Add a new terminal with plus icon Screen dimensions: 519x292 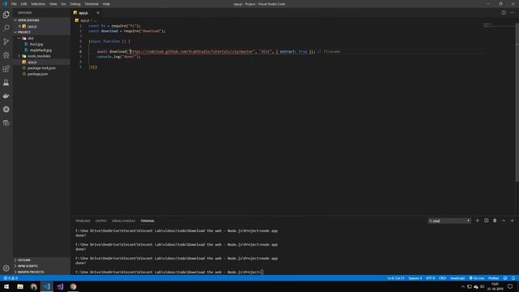tap(478, 221)
